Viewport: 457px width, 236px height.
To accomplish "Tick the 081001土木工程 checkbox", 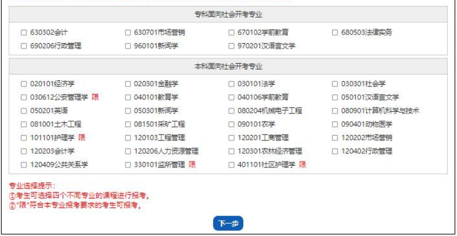I will (24, 124).
